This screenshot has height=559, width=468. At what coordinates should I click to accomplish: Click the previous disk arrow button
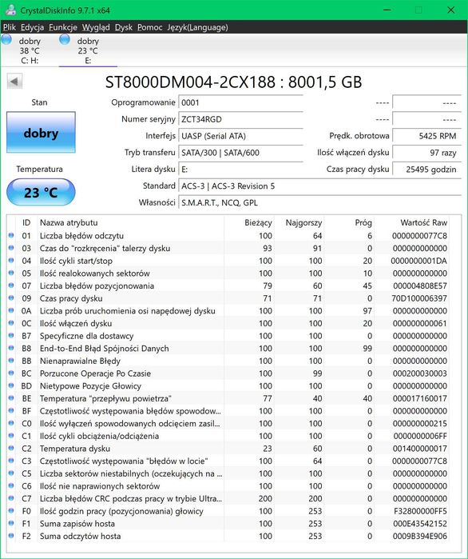coord(14,82)
